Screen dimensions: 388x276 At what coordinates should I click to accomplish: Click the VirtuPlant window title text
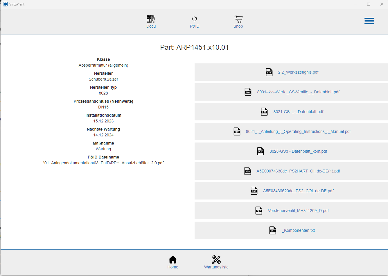[17, 4]
